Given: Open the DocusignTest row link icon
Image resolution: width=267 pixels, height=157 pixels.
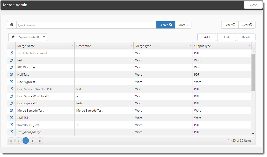Looking at the screenshot, I should tap(11, 82).
